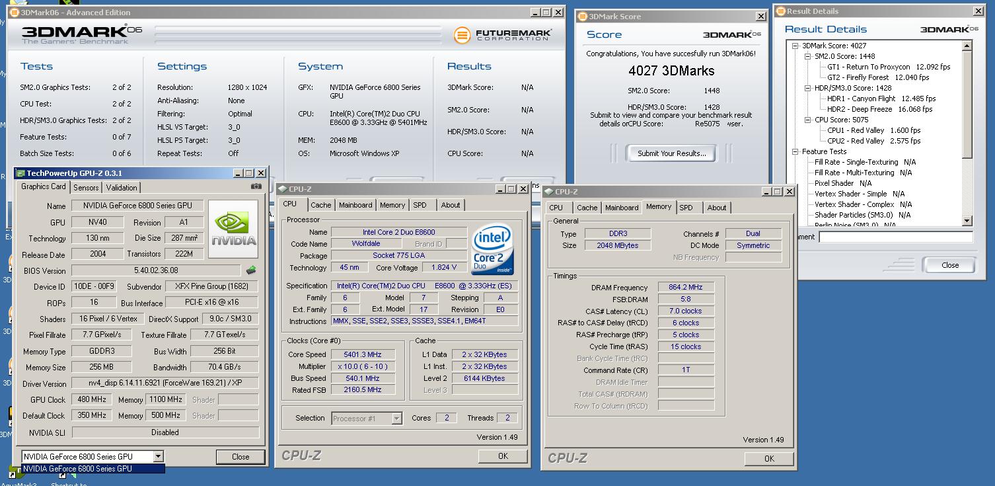Click the CPU-Z Code Name Wolfdale field
The width and height of the screenshot is (995, 486).
tap(365, 244)
